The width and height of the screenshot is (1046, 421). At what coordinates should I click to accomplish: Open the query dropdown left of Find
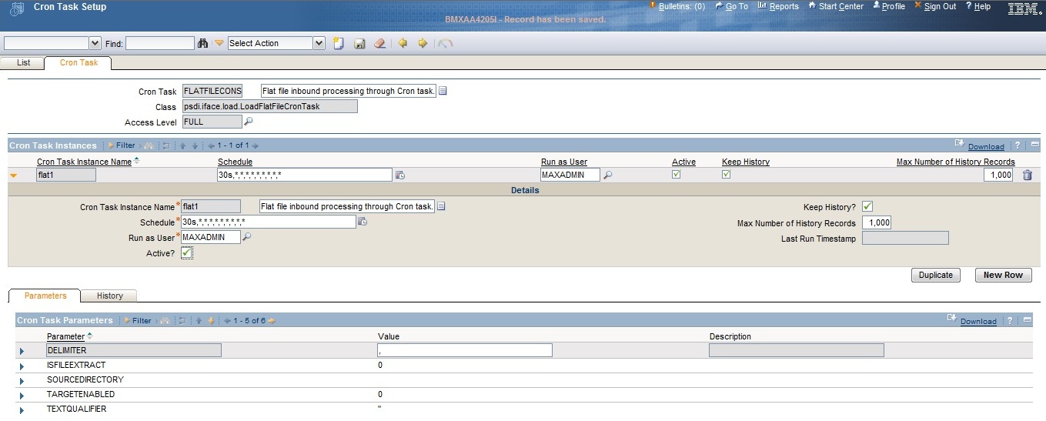point(95,43)
